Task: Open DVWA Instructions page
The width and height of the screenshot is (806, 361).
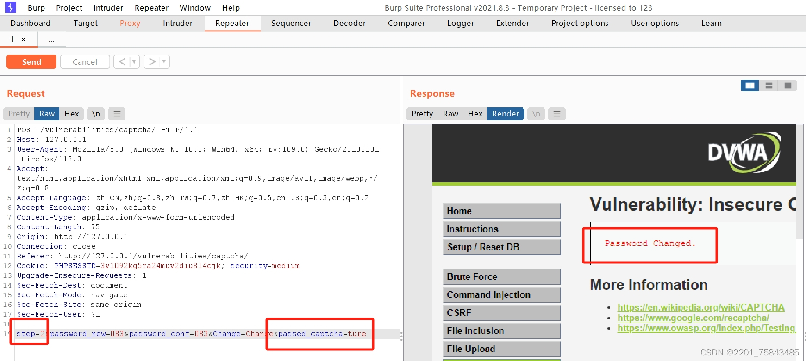Action: [x=502, y=229]
